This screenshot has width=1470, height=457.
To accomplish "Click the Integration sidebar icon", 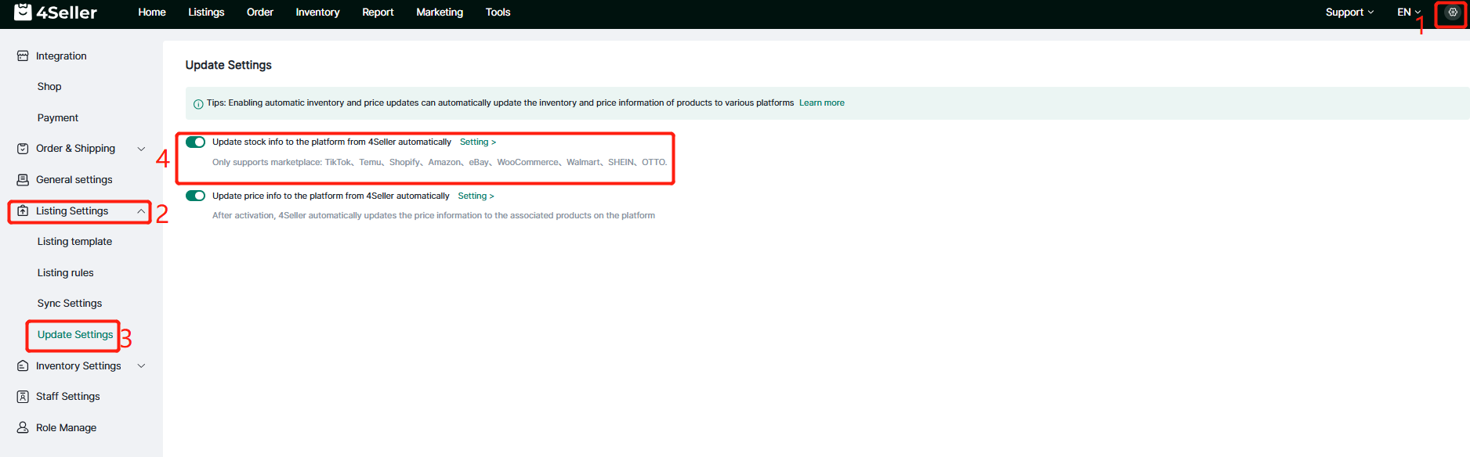I will point(23,56).
